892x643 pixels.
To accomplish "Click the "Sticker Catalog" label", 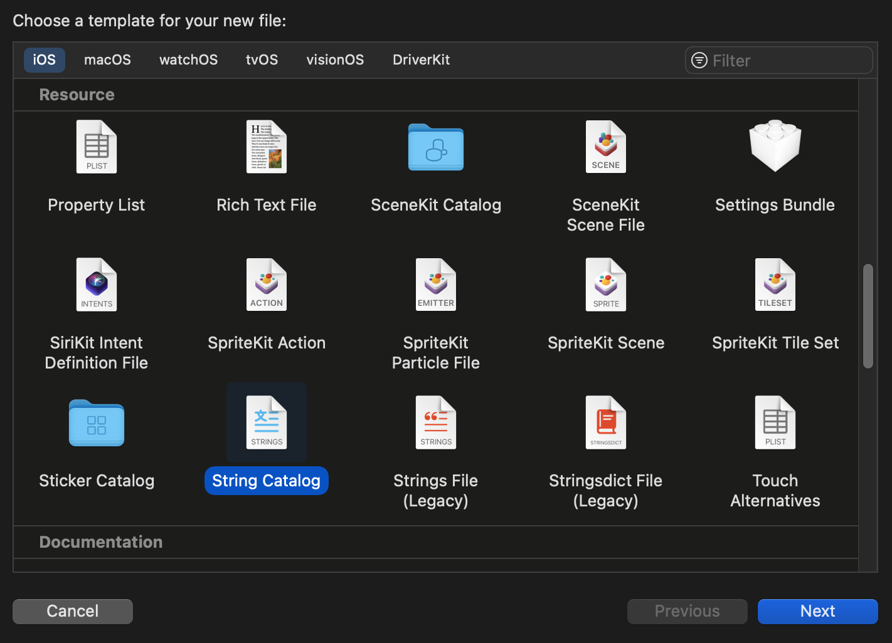I will (97, 481).
